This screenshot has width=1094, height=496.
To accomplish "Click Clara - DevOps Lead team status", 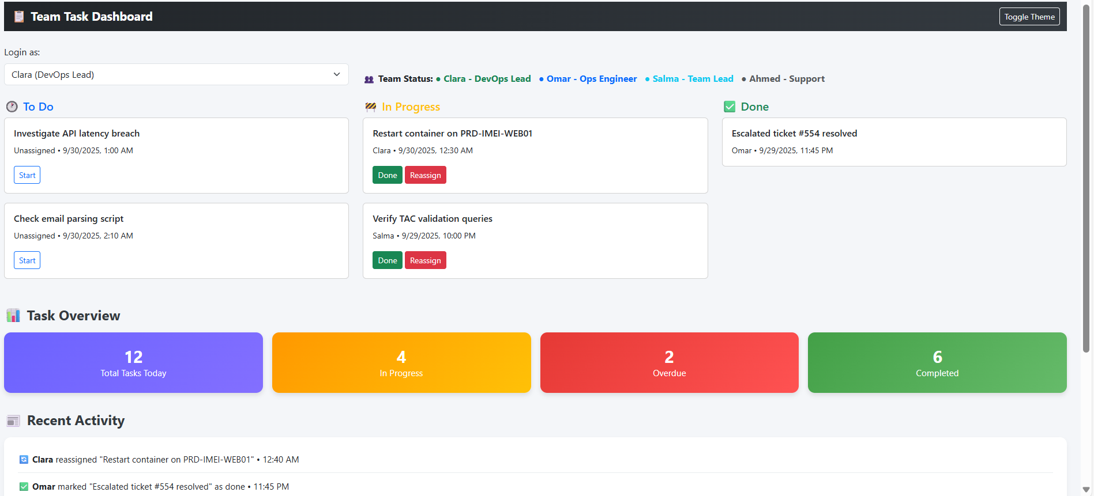I will point(483,79).
